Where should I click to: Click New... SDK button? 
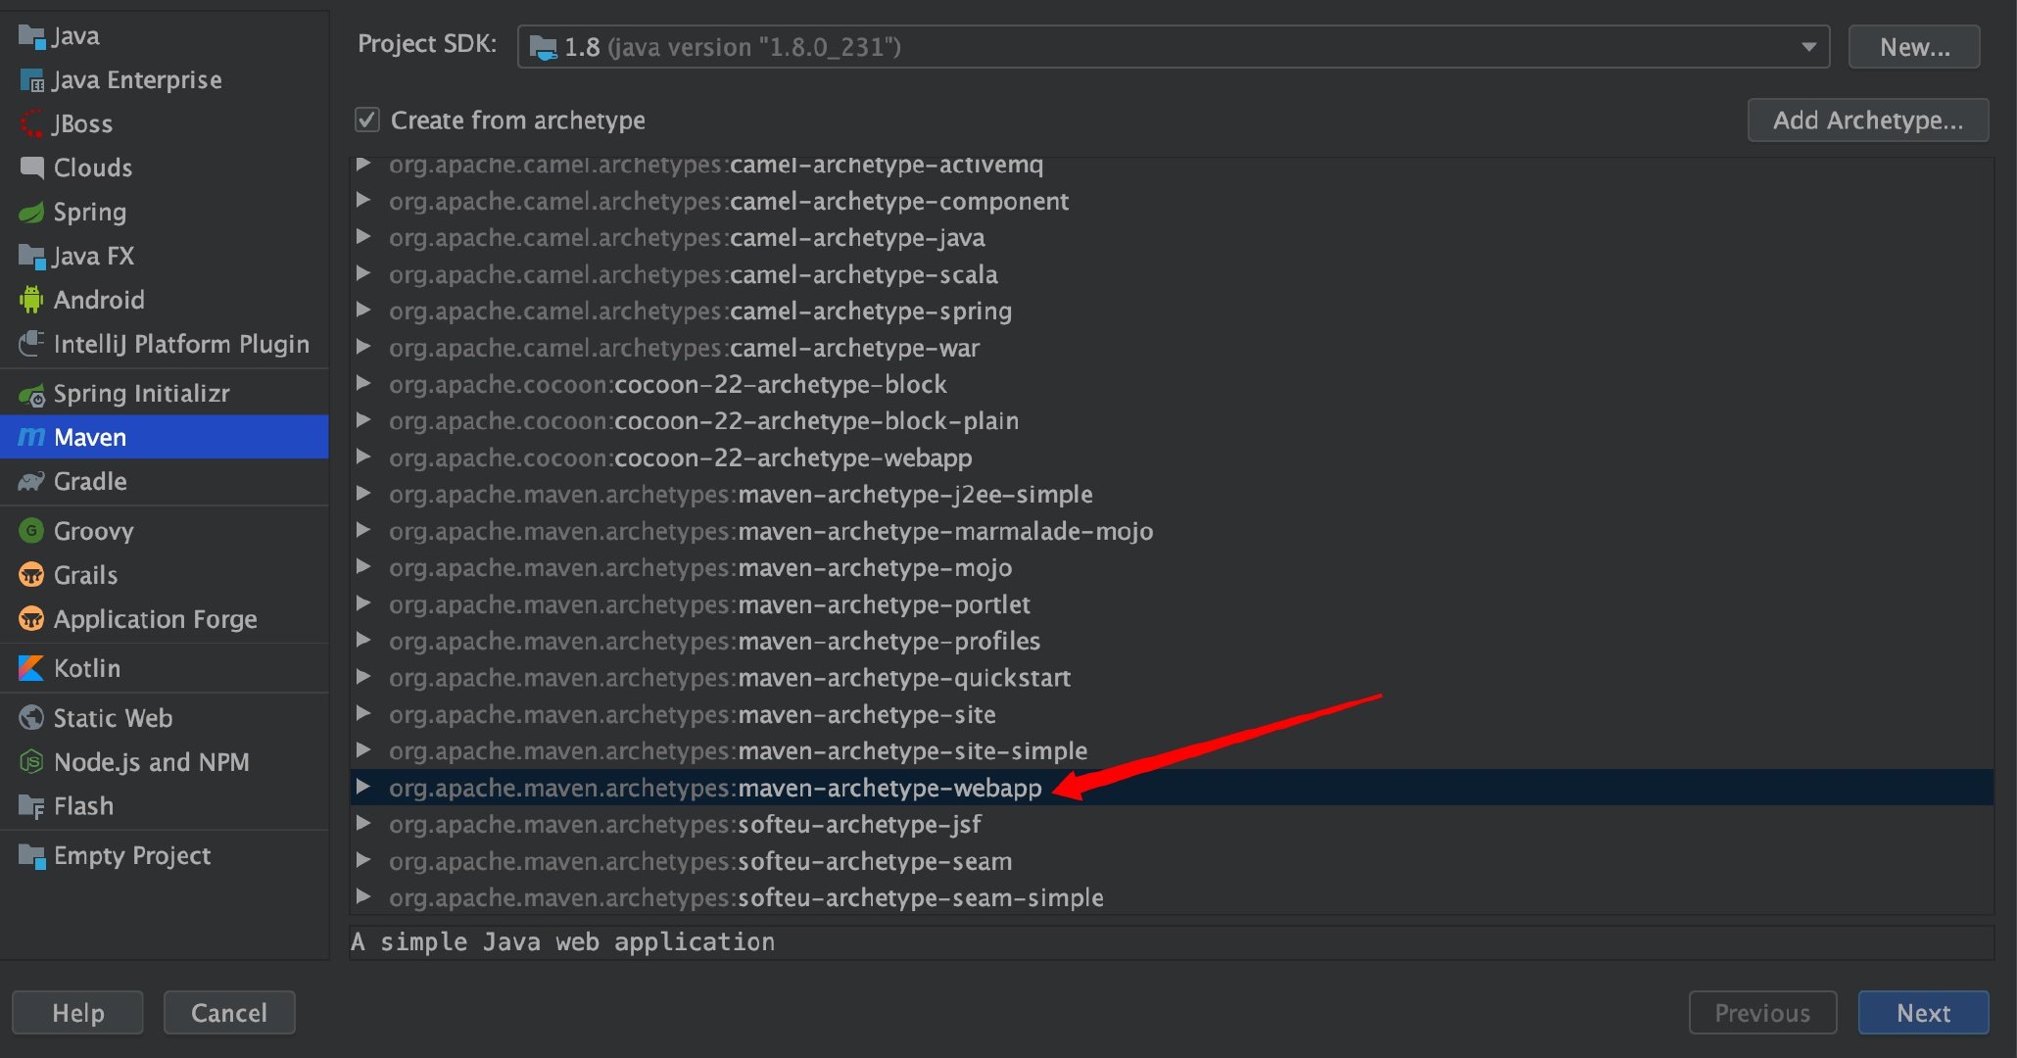[1914, 47]
